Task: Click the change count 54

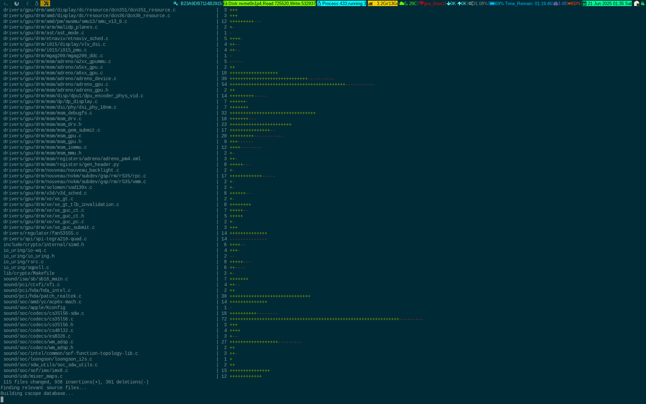Action: [224, 85]
